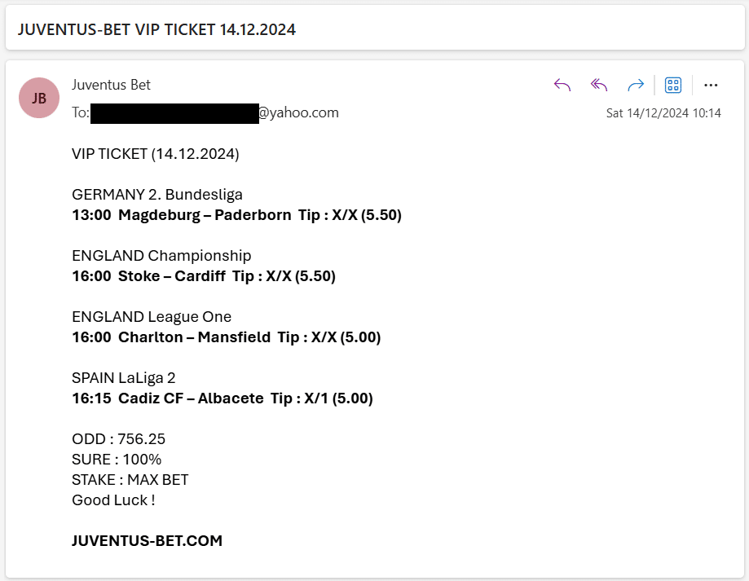The width and height of the screenshot is (749, 581).
Task: Click the VIP TICKET (14.12.2024) line
Action: tap(155, 154)
